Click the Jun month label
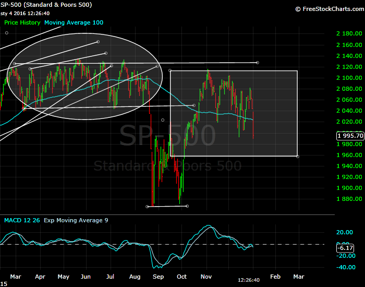 coord(86,277)
